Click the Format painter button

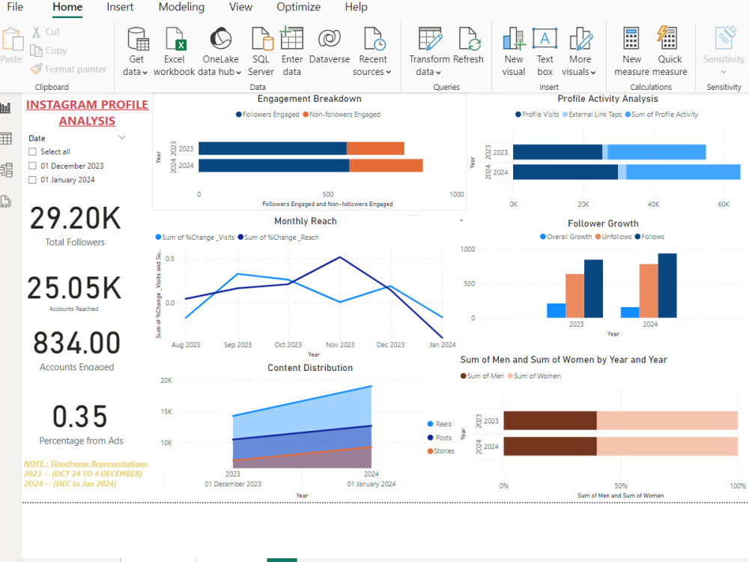click(68, 69)
